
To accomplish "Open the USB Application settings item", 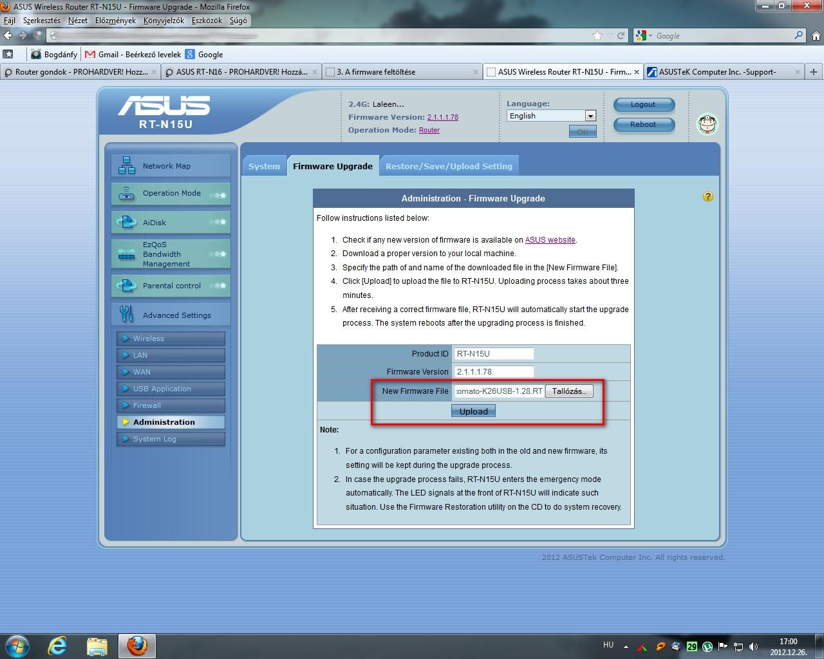I will click(171, 389).
